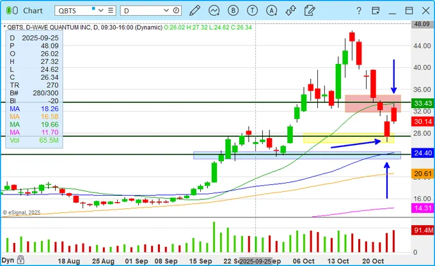Click the Vol 65.5M row in data box
Viewport: 435px width, 266px height.
tap(34, 140)
